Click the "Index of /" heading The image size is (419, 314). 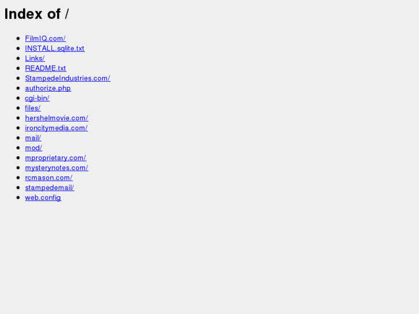coord(37,14)
